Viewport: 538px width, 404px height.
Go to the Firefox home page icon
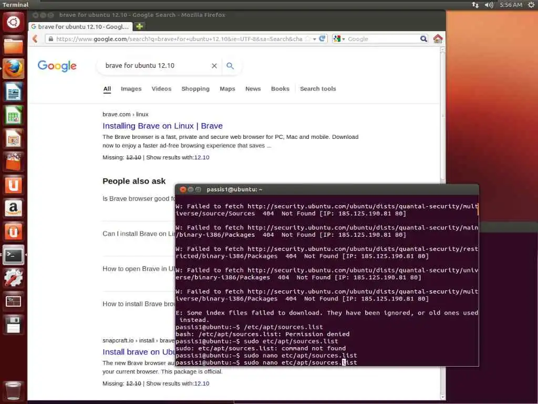coord(438,38)
